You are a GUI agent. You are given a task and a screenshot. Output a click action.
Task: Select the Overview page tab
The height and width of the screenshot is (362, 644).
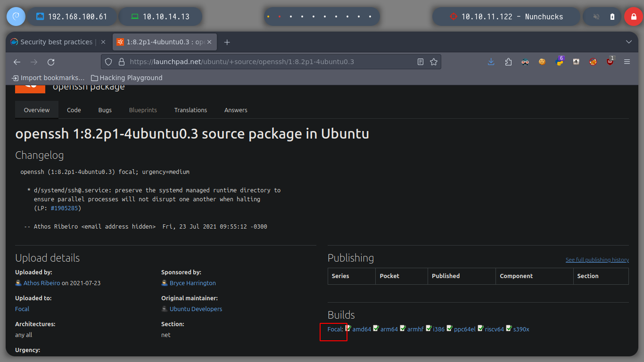37,110
